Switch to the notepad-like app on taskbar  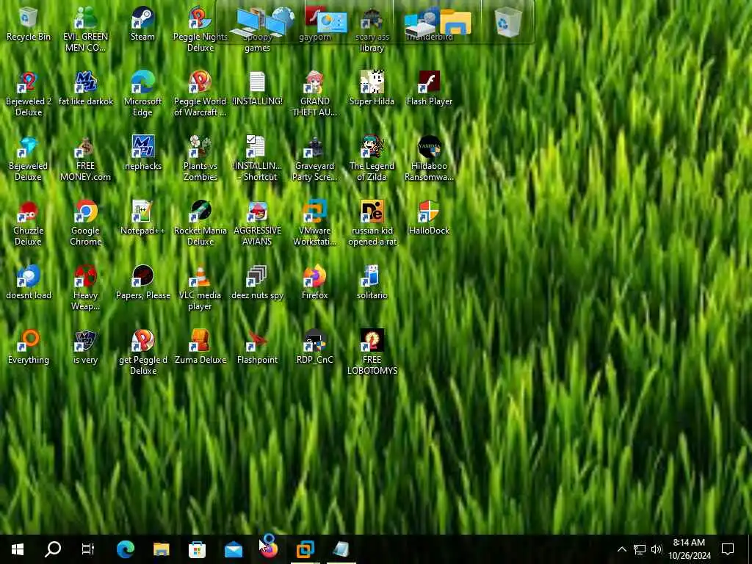341,549
